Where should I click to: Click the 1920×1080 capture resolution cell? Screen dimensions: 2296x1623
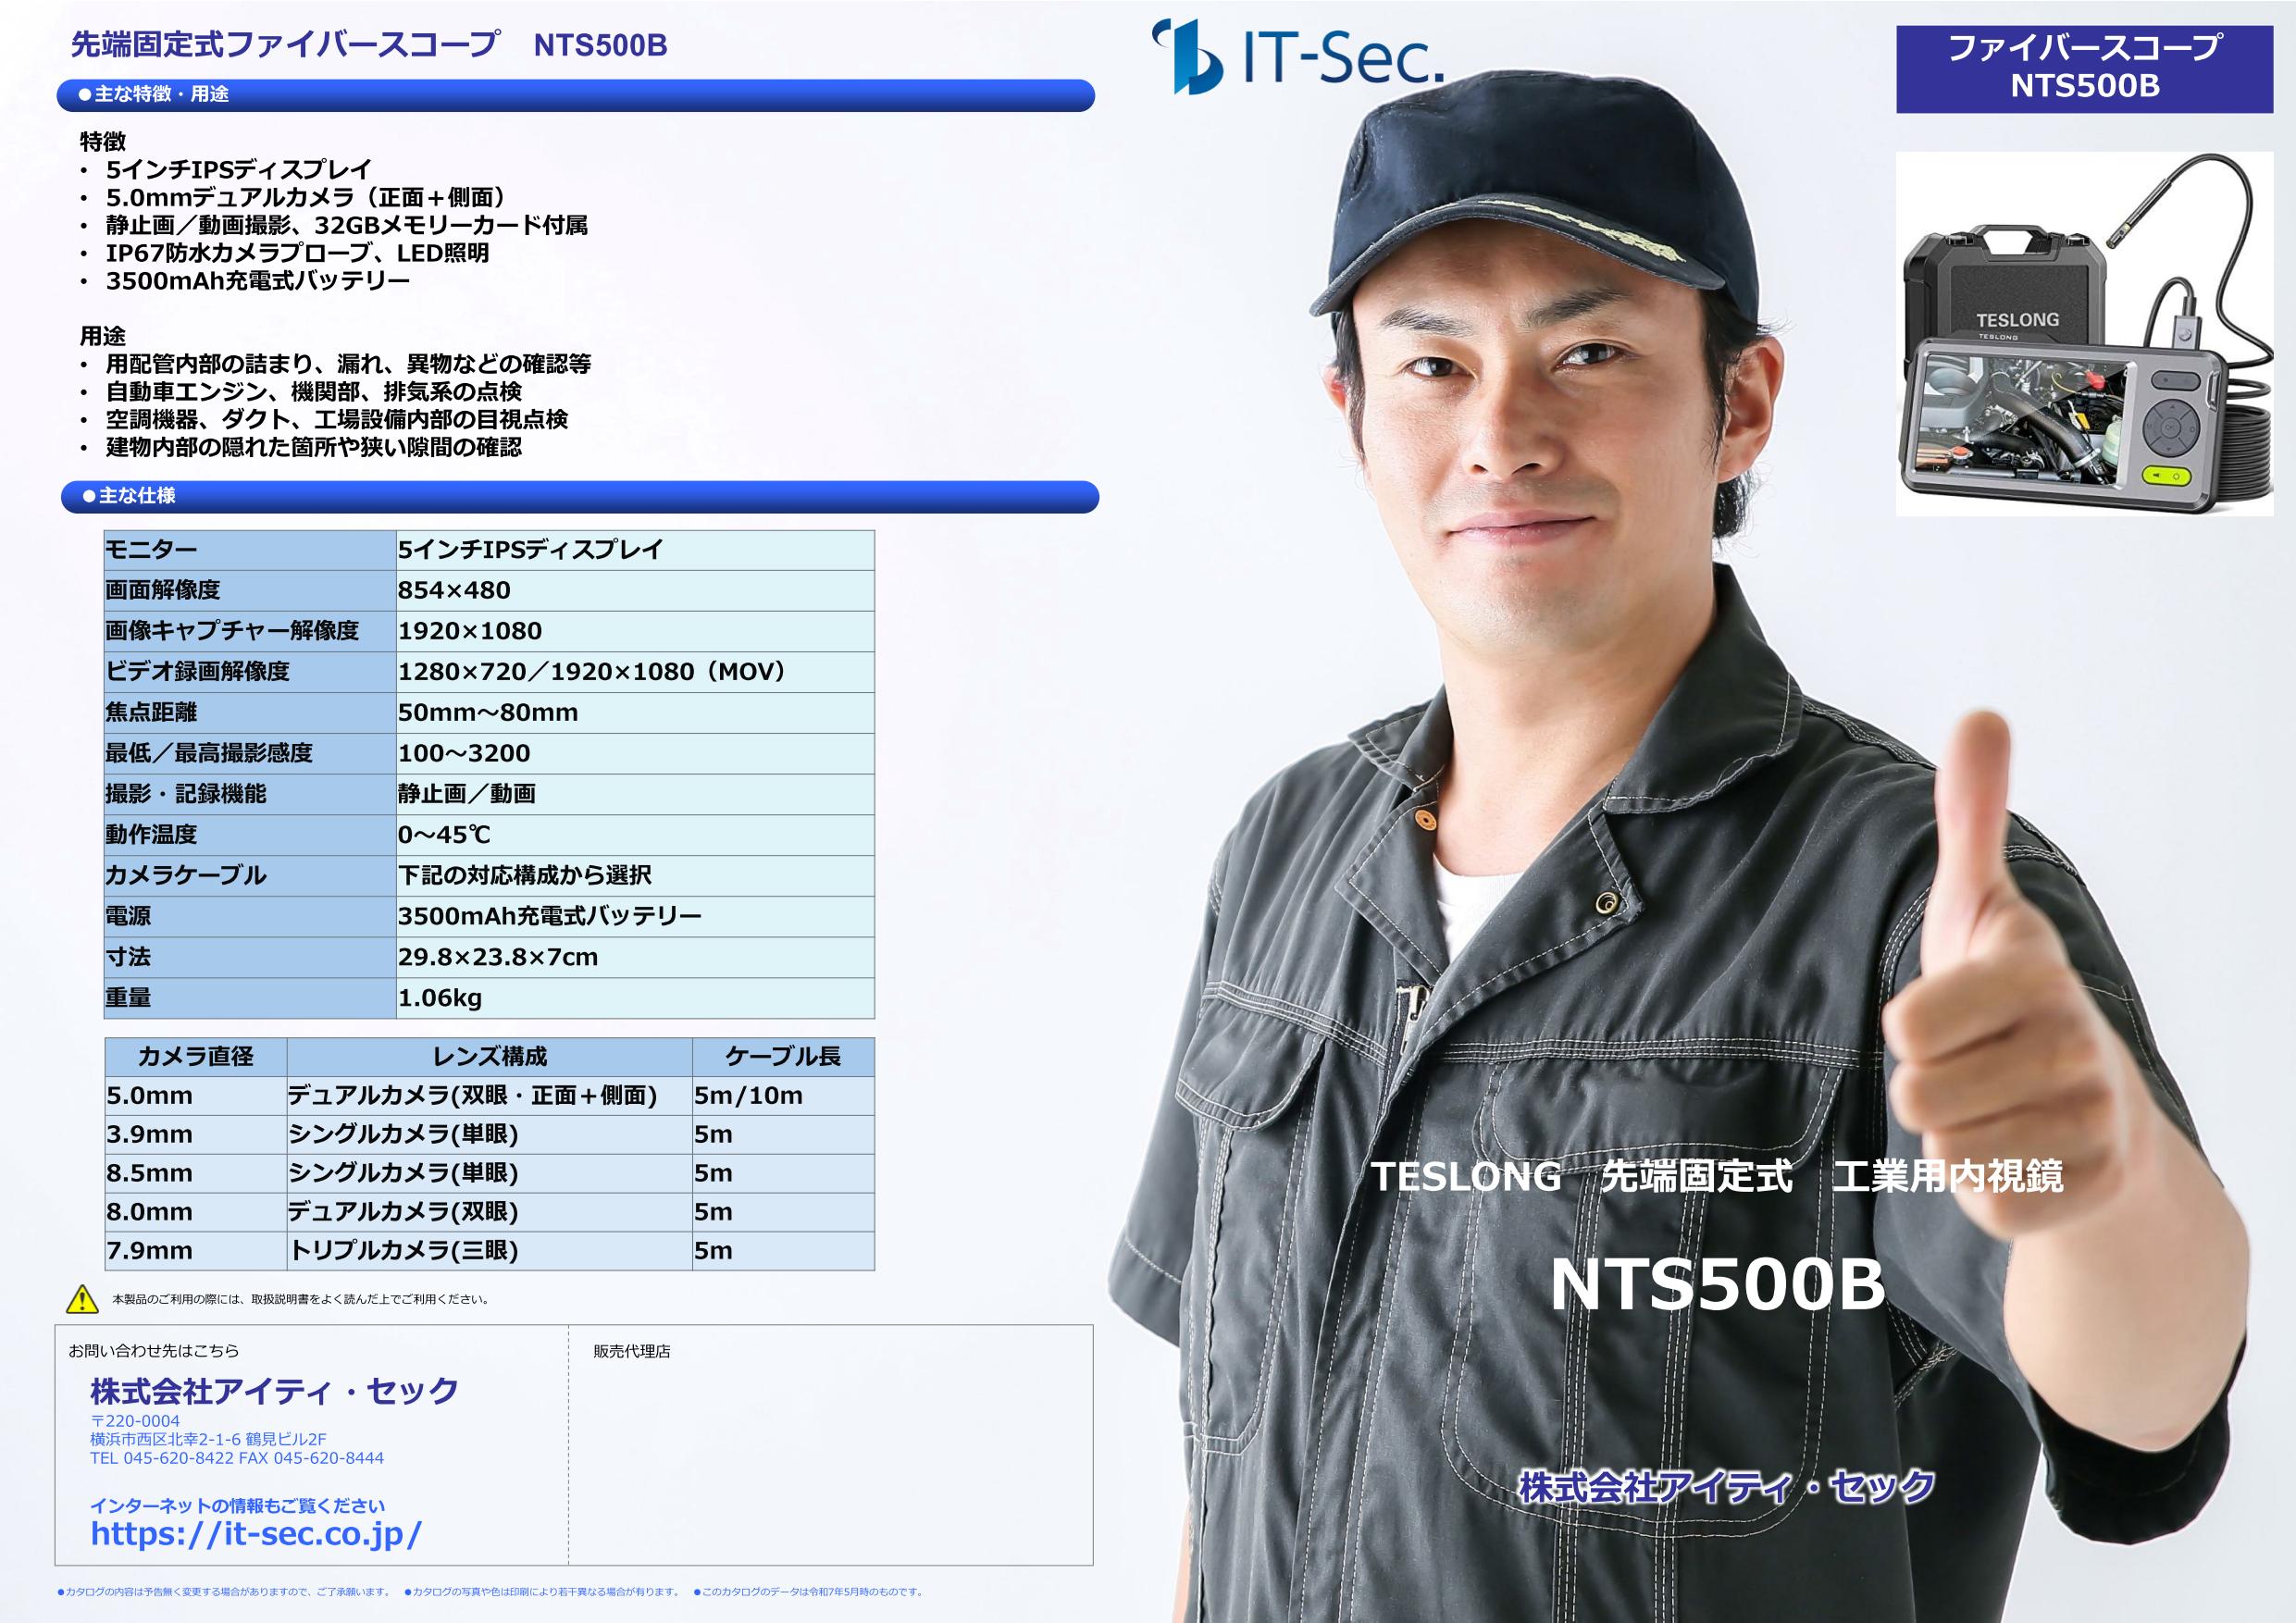[x=635, y=631]
